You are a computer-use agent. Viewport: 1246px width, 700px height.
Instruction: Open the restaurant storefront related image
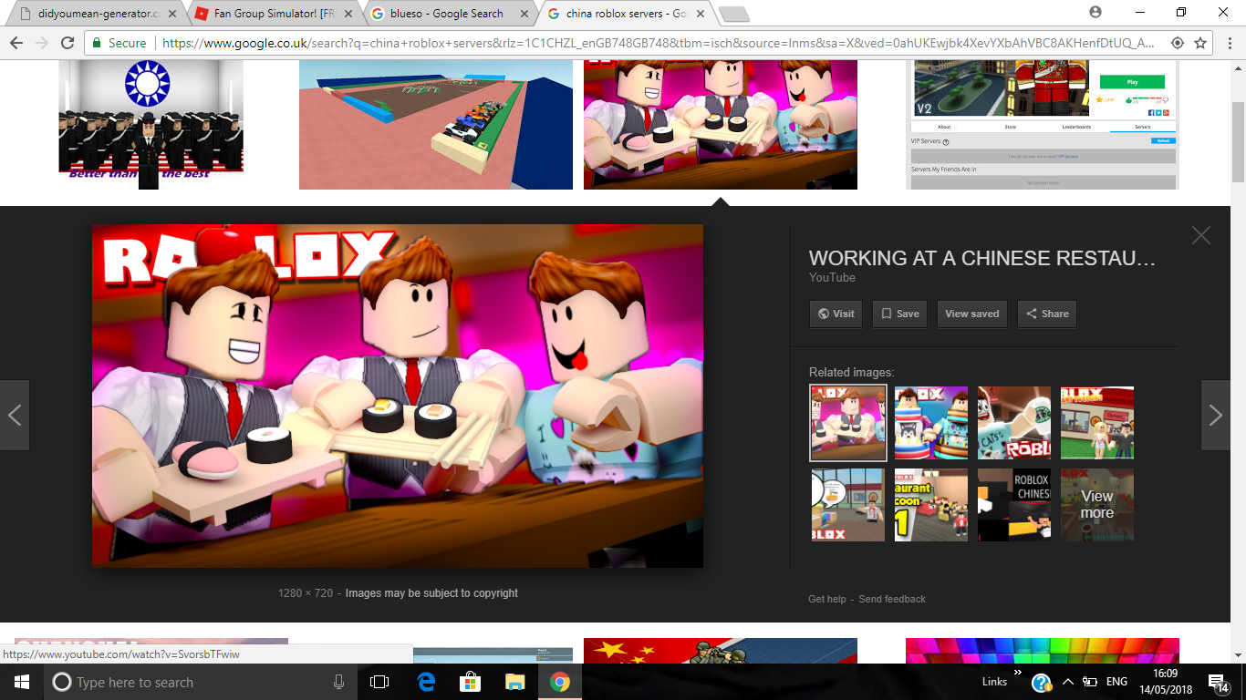(1097, 423)
